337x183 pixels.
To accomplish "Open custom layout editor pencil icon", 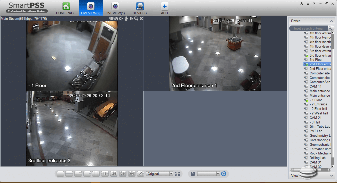I will 141,174.
